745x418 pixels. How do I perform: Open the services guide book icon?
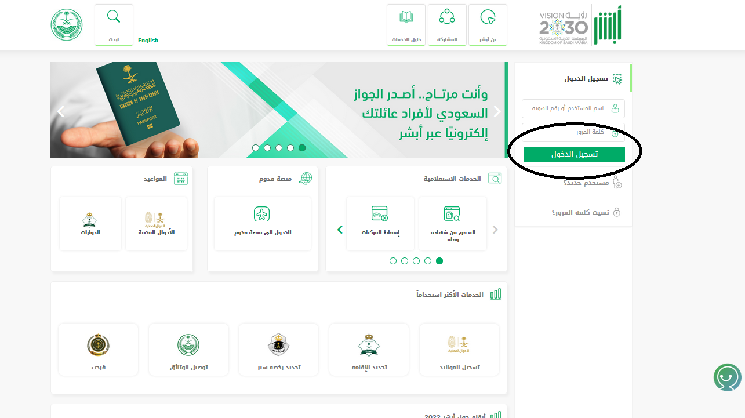tap(406, 17)
